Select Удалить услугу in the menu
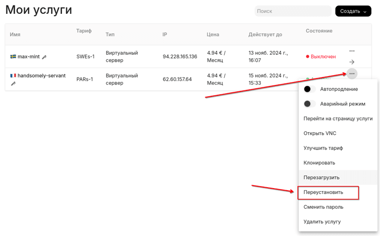 [322, 222]
